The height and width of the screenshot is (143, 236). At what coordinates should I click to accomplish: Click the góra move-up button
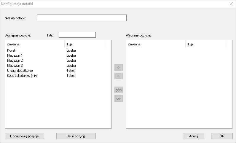click(119, 90)
